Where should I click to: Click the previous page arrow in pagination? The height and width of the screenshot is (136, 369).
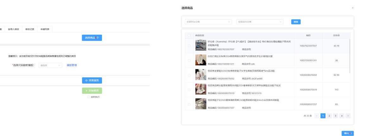pos(317,116)
